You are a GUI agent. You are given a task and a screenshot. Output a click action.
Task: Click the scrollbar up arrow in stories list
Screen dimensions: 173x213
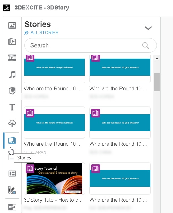(157, 59)
